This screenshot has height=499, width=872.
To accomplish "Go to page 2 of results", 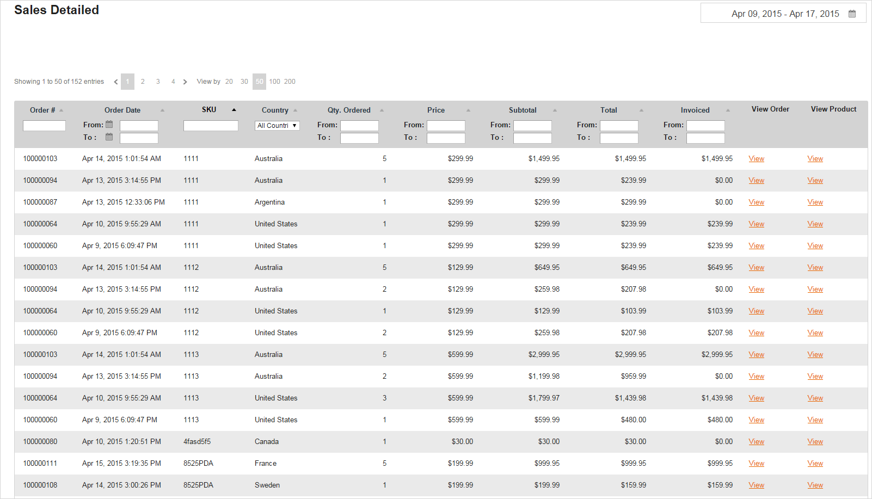I will coord(143,82).
